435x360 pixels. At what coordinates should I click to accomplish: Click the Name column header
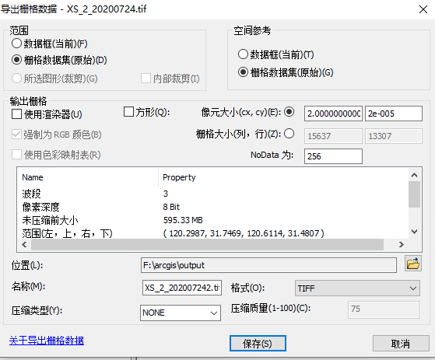click(88, 177)
